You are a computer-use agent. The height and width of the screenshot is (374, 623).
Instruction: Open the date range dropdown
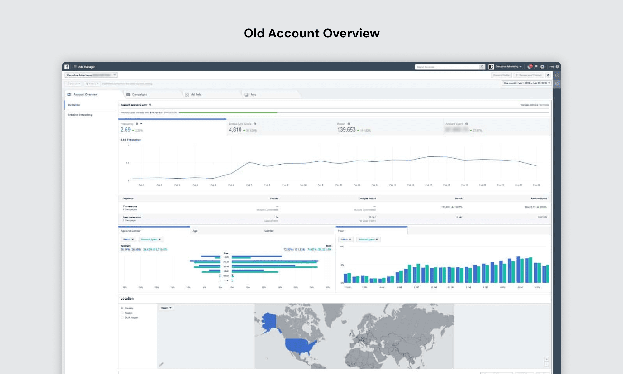point(526,83)
